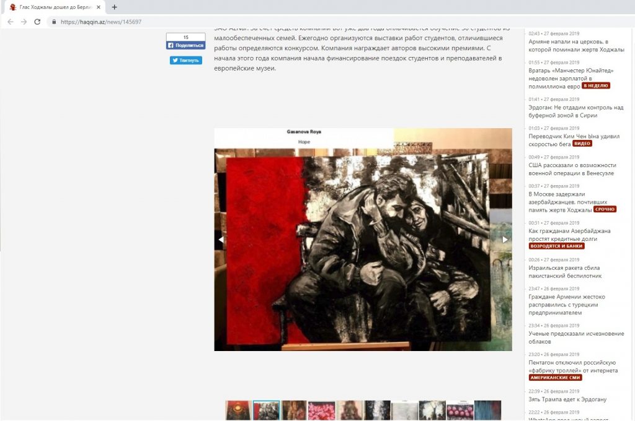The image size is (635, 421).
Task: Click timestamp 01:03 • 27 февраля 2019
Action: point(554,128)
